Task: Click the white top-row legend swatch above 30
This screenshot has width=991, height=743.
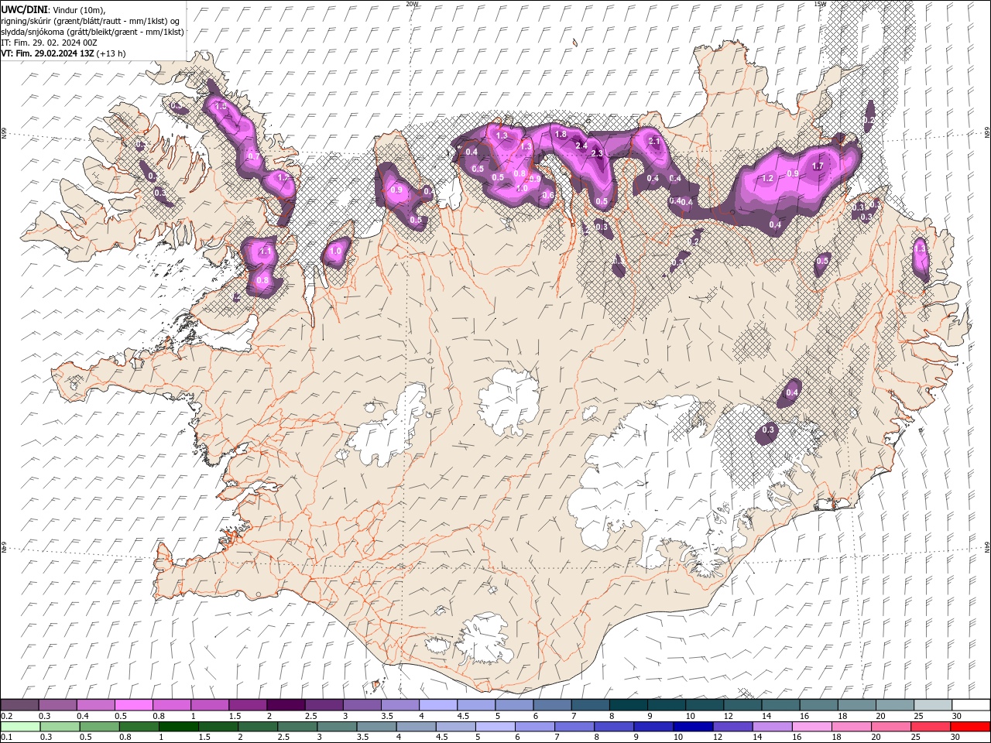Action: (971, 705)
